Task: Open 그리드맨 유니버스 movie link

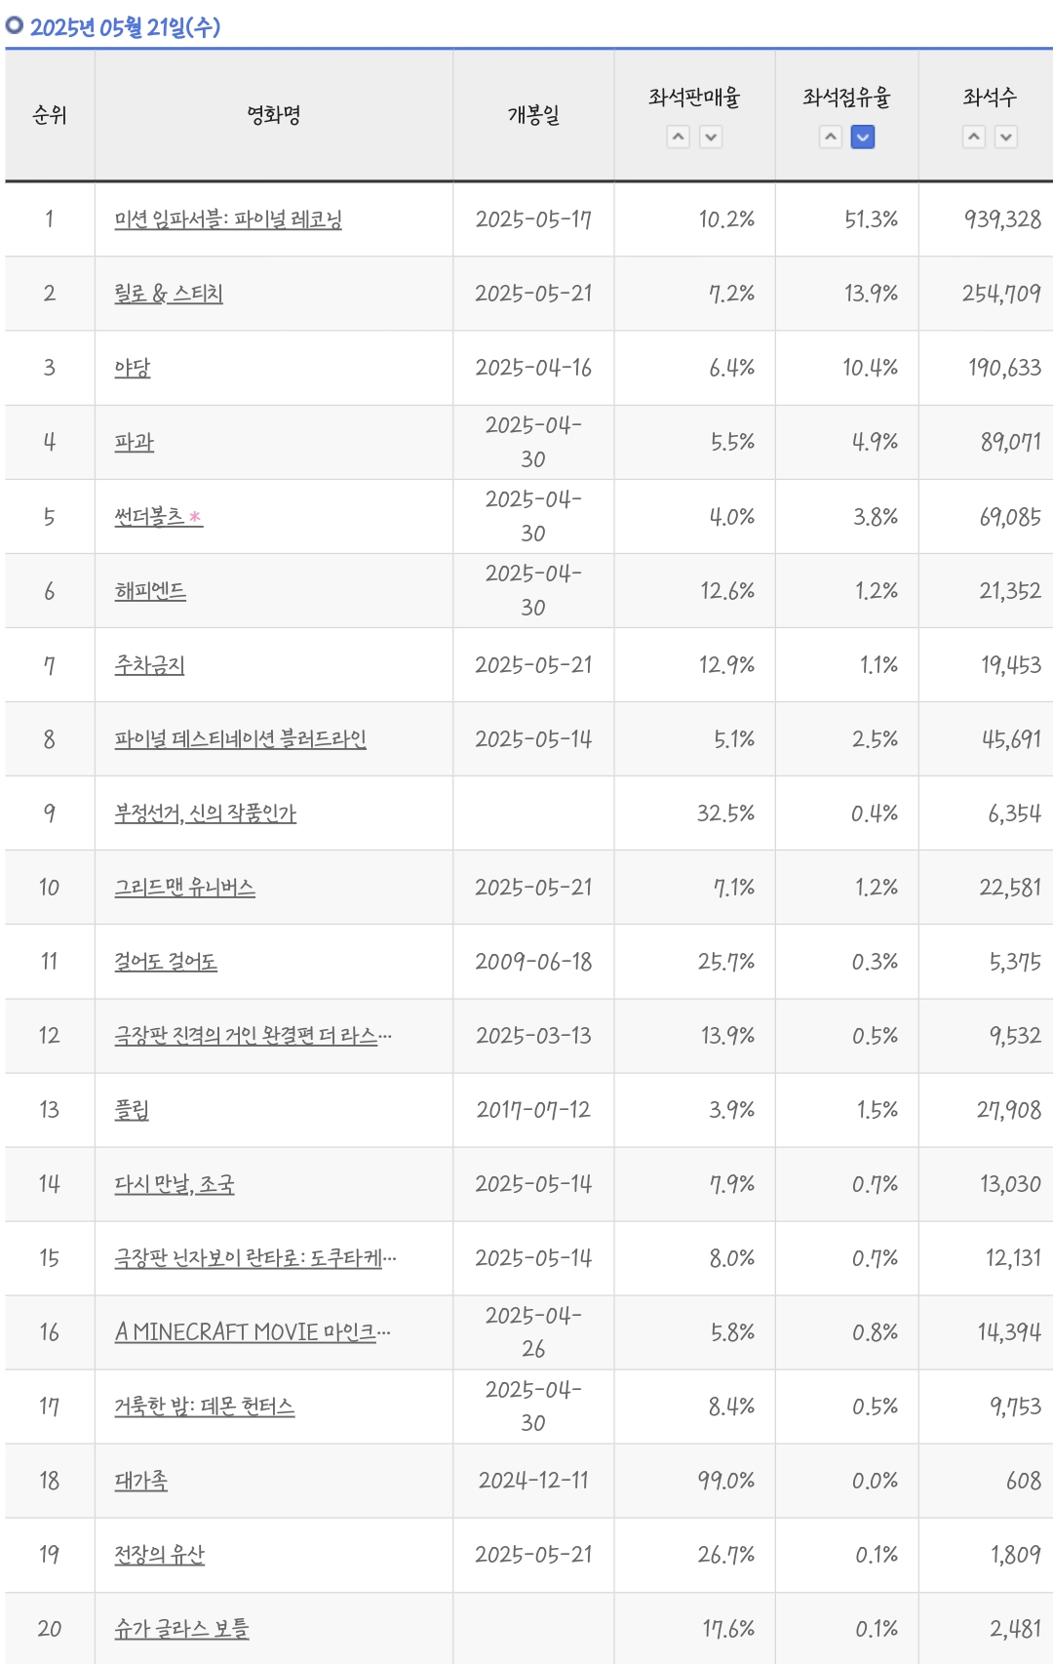Action: (184, 888)
